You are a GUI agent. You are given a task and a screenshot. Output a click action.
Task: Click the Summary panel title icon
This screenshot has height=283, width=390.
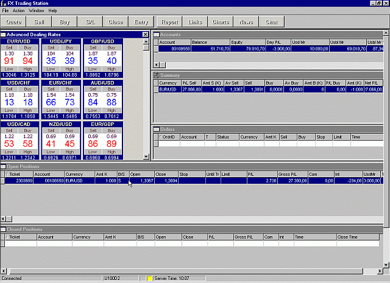(x=156, y=75)
